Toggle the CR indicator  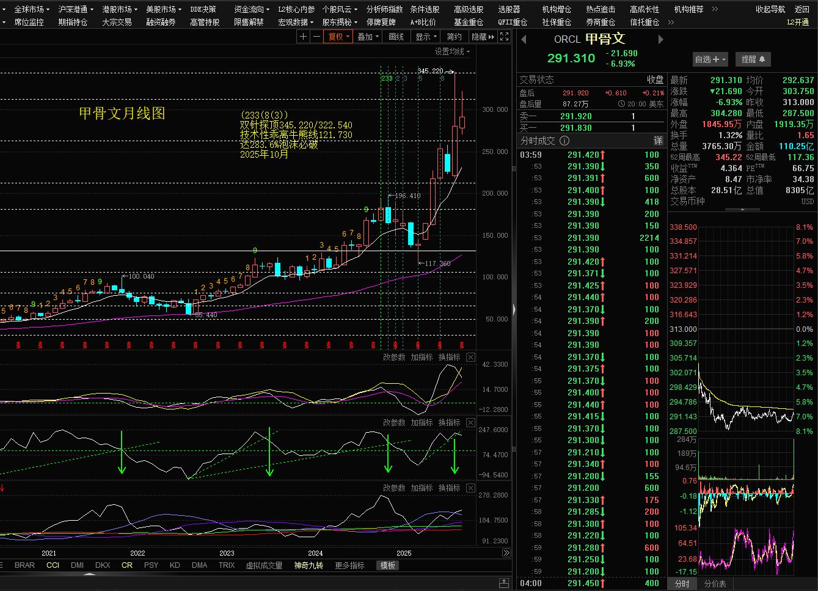point(127,565)
